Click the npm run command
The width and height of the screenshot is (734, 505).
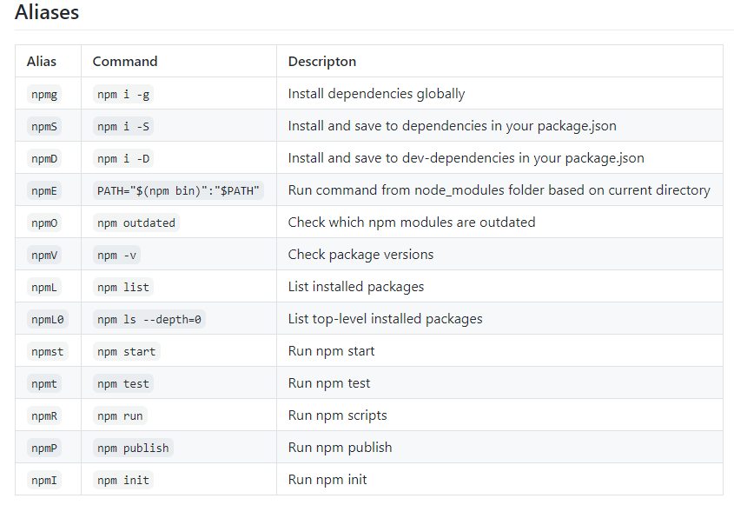120,416
